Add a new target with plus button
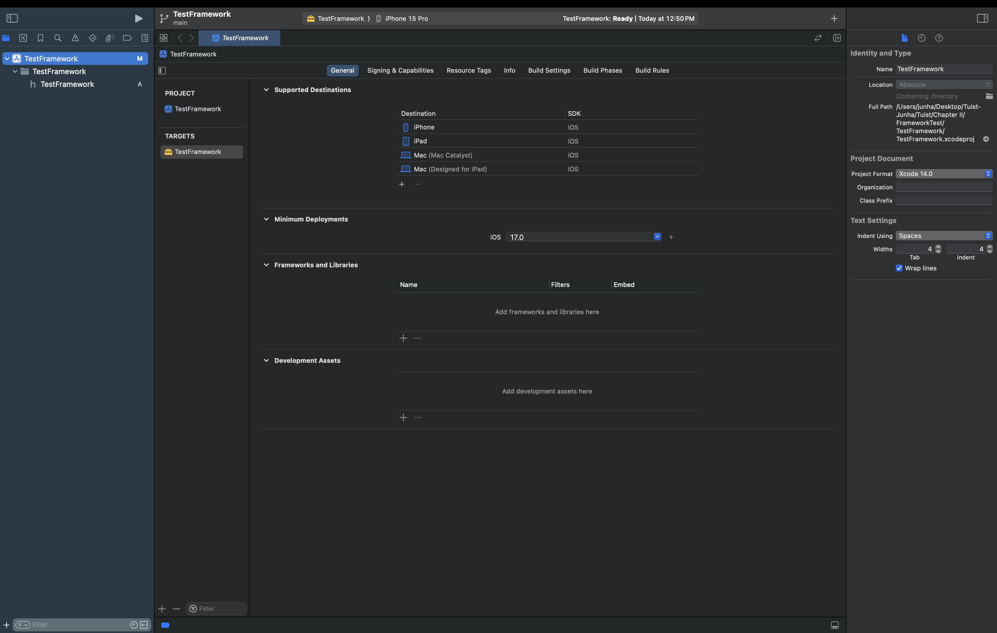The width and height of the screenshot is (997, 633). [162, 609]
